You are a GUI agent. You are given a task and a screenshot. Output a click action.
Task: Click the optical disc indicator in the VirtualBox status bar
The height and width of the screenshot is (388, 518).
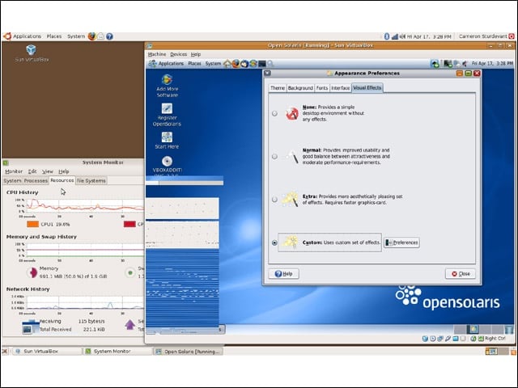click(433, 339)
